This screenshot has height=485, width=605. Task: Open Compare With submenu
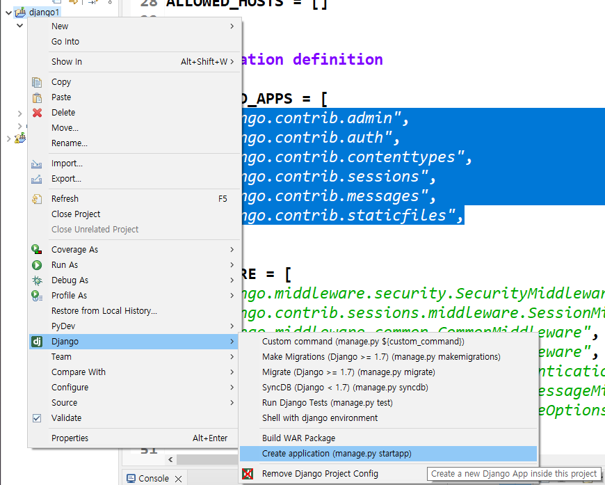(x=134, y=372)
